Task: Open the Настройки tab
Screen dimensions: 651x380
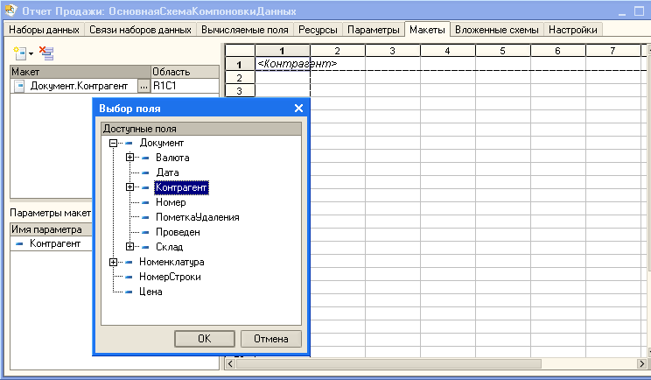Action: coord(575,30)
